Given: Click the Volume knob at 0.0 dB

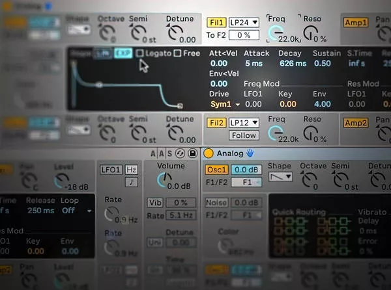Looking at the screenshot, I should pos(164,180).
